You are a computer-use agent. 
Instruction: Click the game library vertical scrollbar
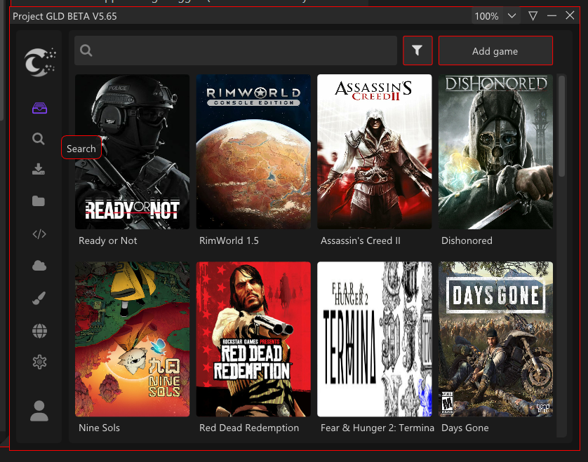coord(561,126)
